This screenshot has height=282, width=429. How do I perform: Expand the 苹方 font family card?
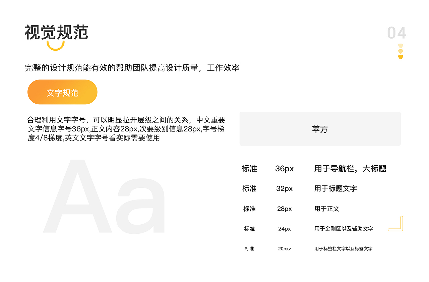pyautogui.click(x=320, y=129)
